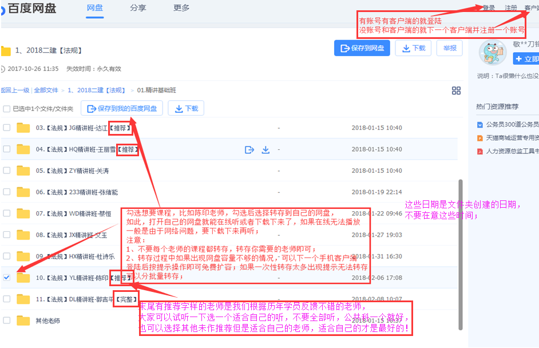Screen dimensions: 539x348
Task: Click save-to-disk icon in 04.HQ row
Action: 249,149
